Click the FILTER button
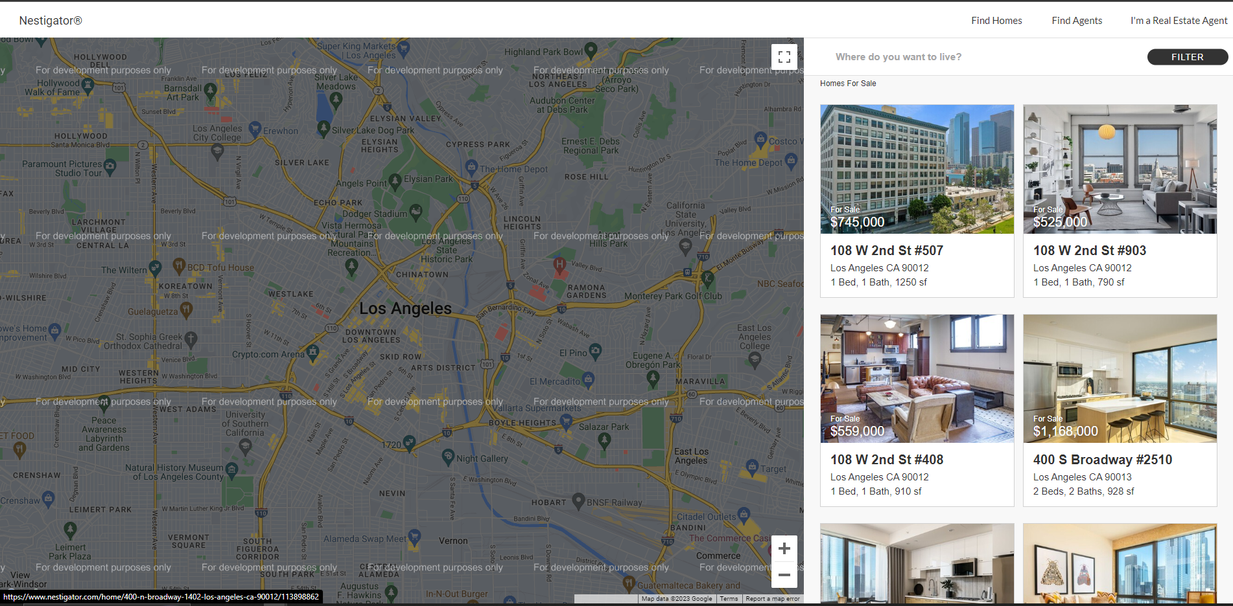Viewport: 1233px width, 606px height. [x=1188, y=57]
